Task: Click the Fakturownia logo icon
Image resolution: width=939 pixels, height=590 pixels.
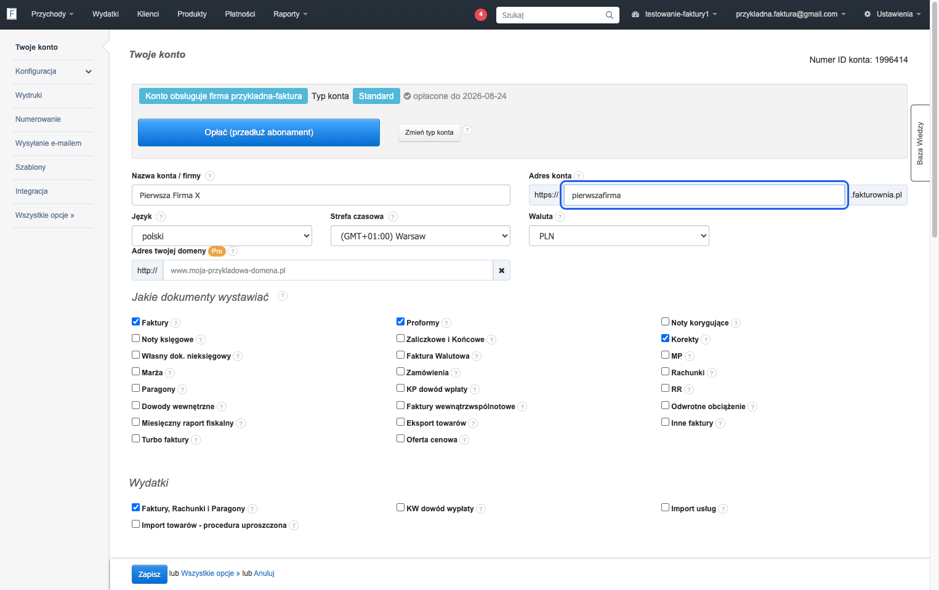Action: pyautogui.click(x=12, y=14)
